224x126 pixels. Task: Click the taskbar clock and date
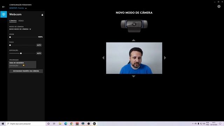pos(214,124)
